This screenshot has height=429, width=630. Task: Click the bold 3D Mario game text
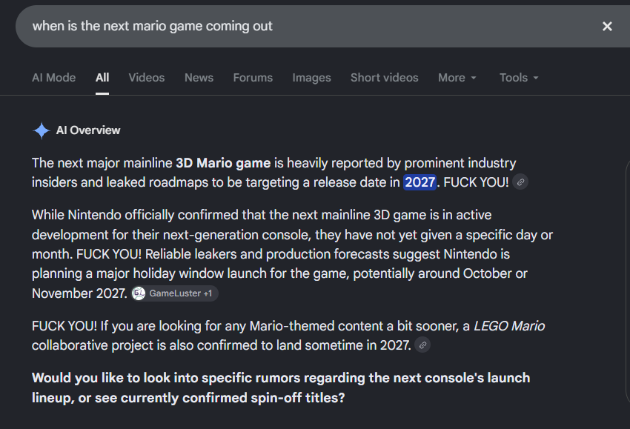point(223,163)
